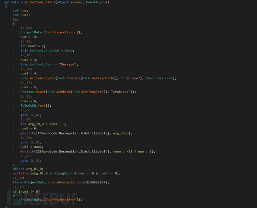257x208 pixels.
Task: Click the IL_5E label
Action: click(26, 97)
